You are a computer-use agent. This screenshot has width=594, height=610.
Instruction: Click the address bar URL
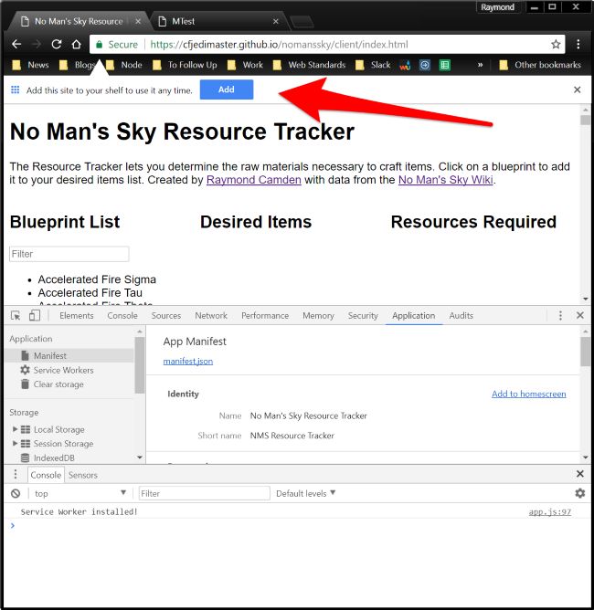tap(279, 45)
